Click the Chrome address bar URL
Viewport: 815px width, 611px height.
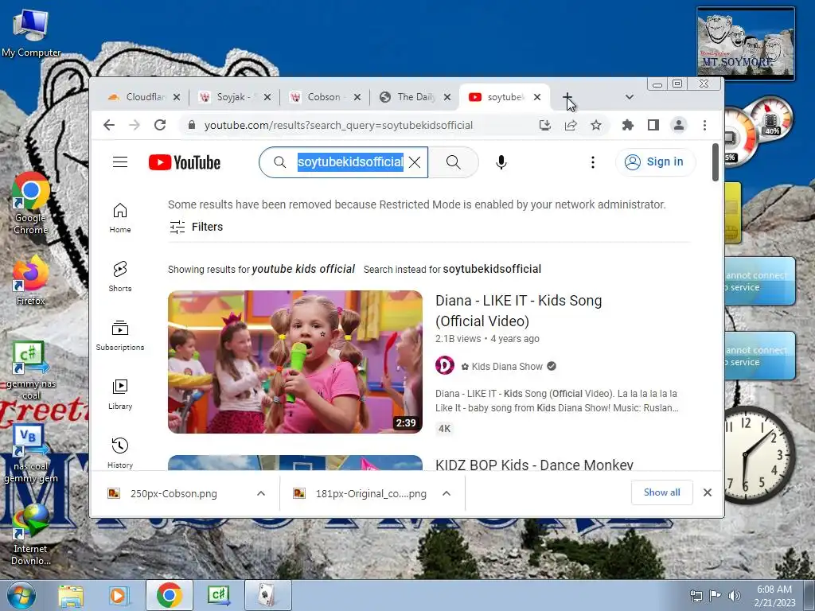[338, 125]
